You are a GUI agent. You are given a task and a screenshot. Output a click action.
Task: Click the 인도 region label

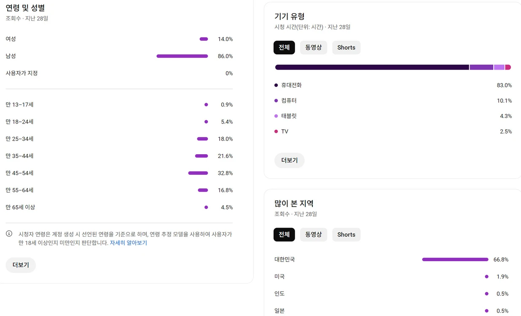[x=279, y=294]
